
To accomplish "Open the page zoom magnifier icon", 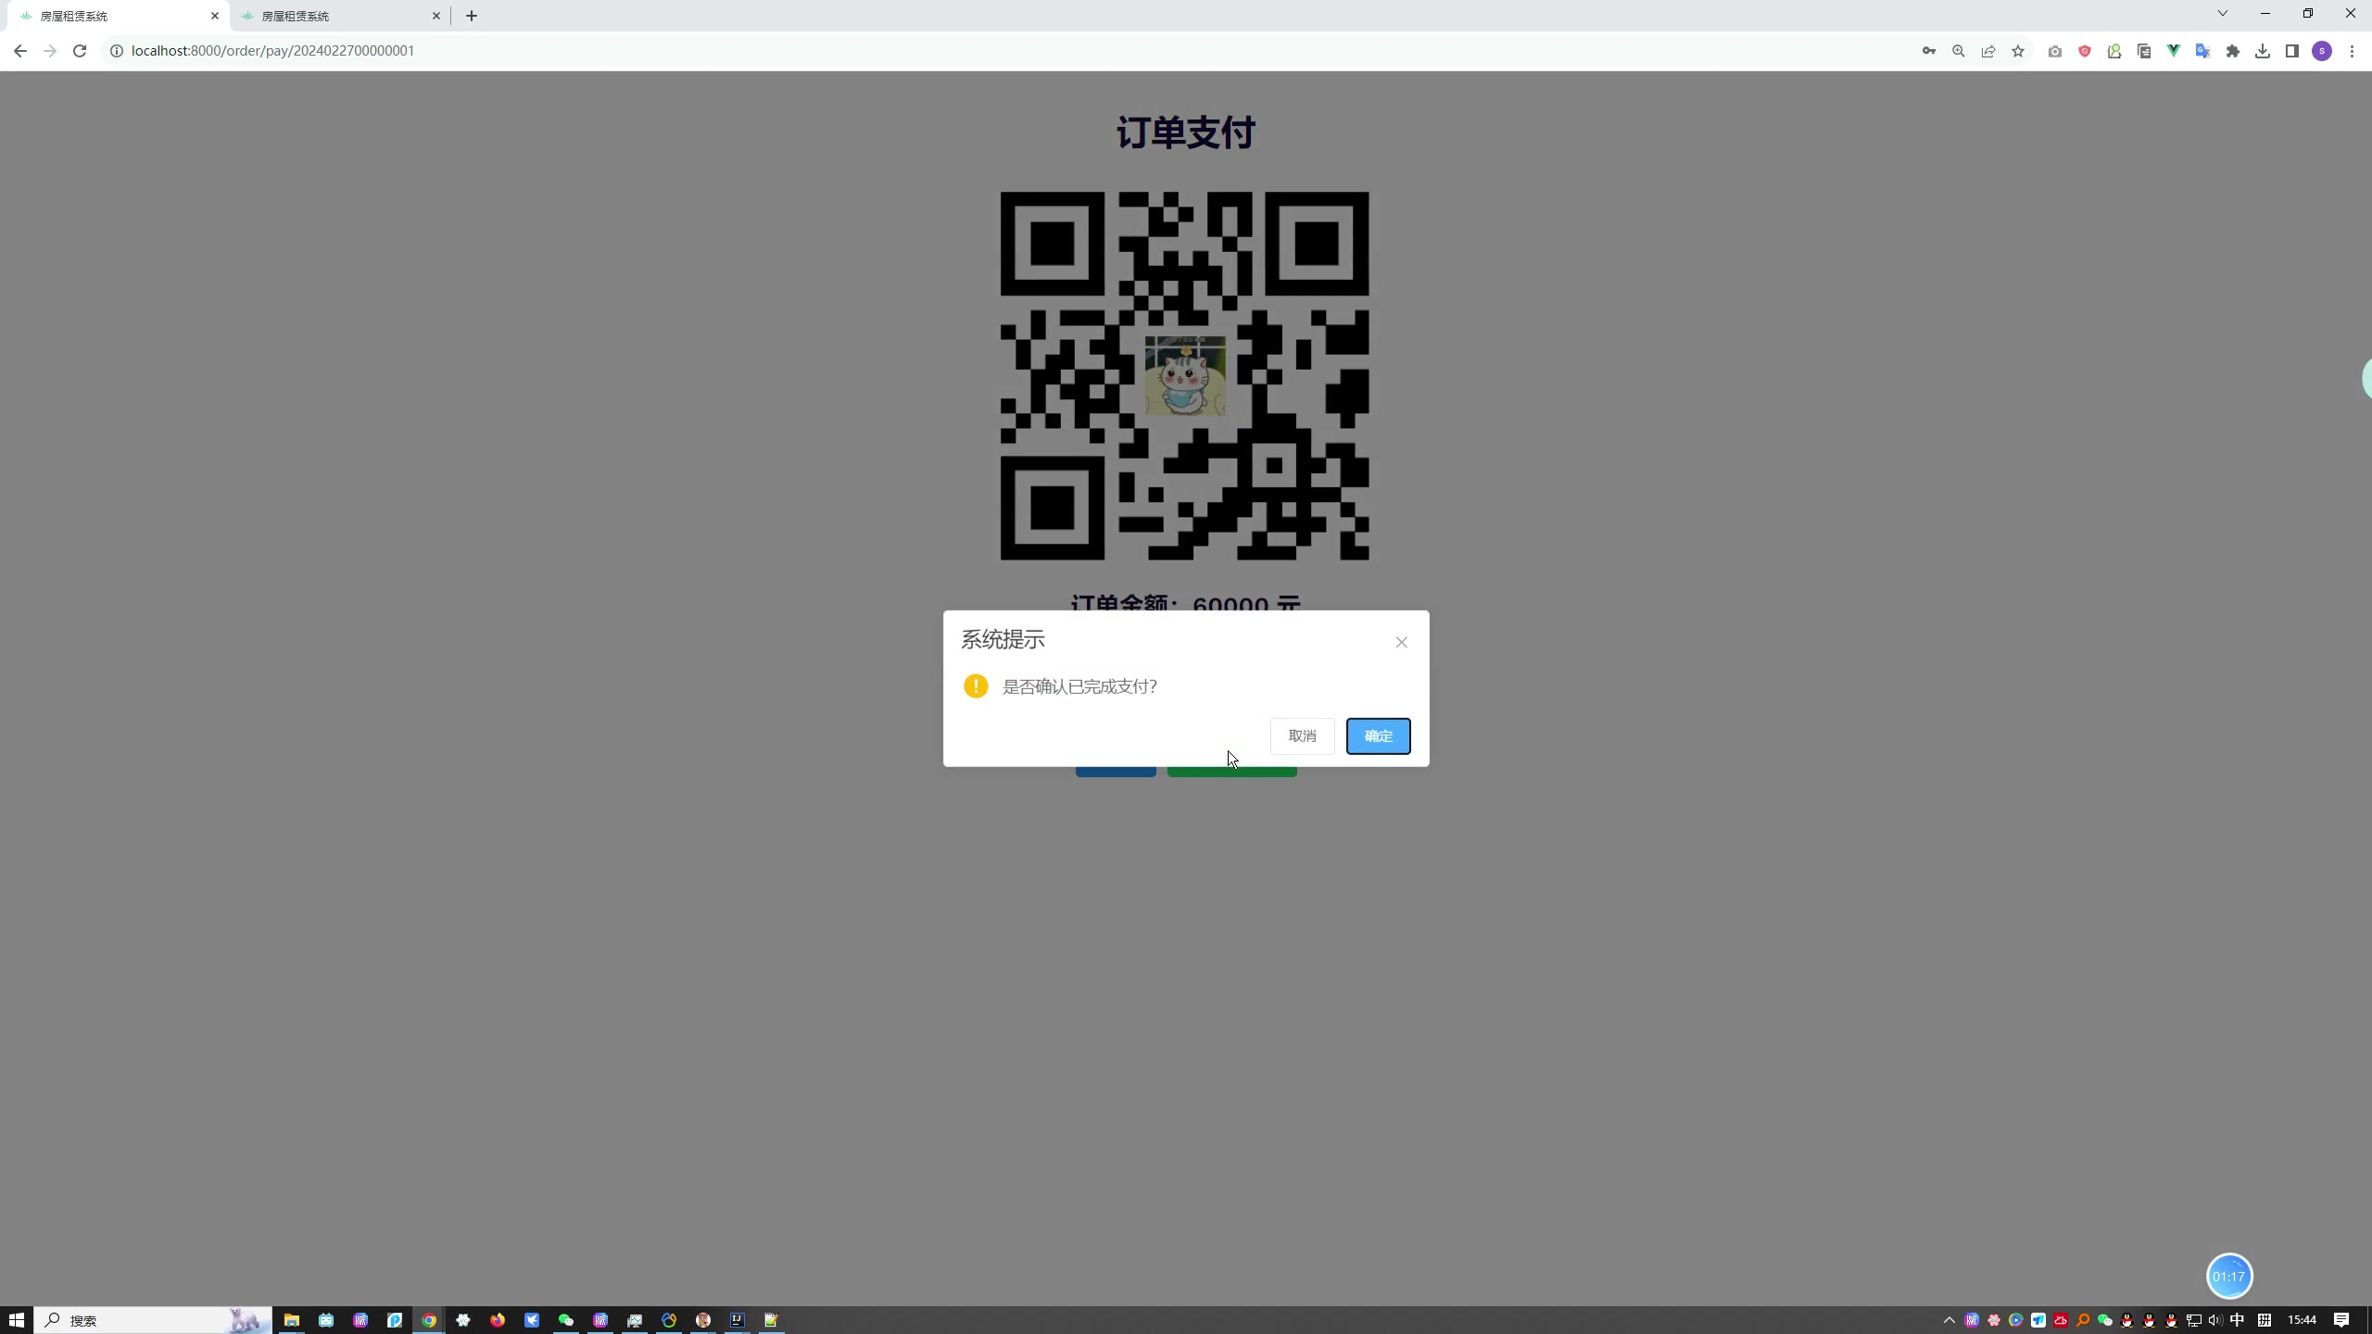I will pos(1959,51).
